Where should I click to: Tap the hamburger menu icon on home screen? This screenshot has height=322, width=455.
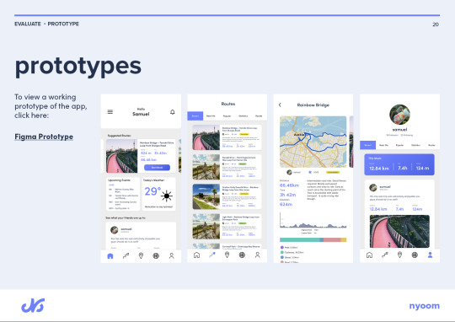(x=110, y=112)
